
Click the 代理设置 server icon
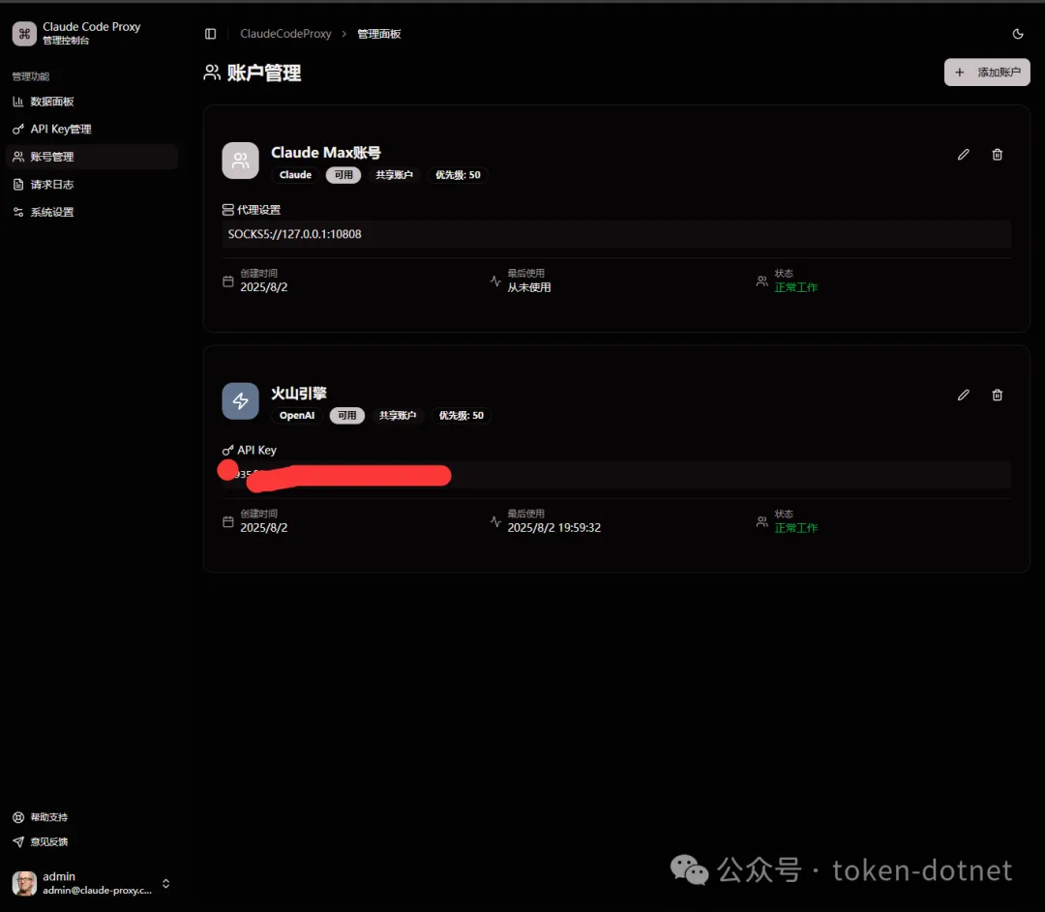[x=228, y=210]
